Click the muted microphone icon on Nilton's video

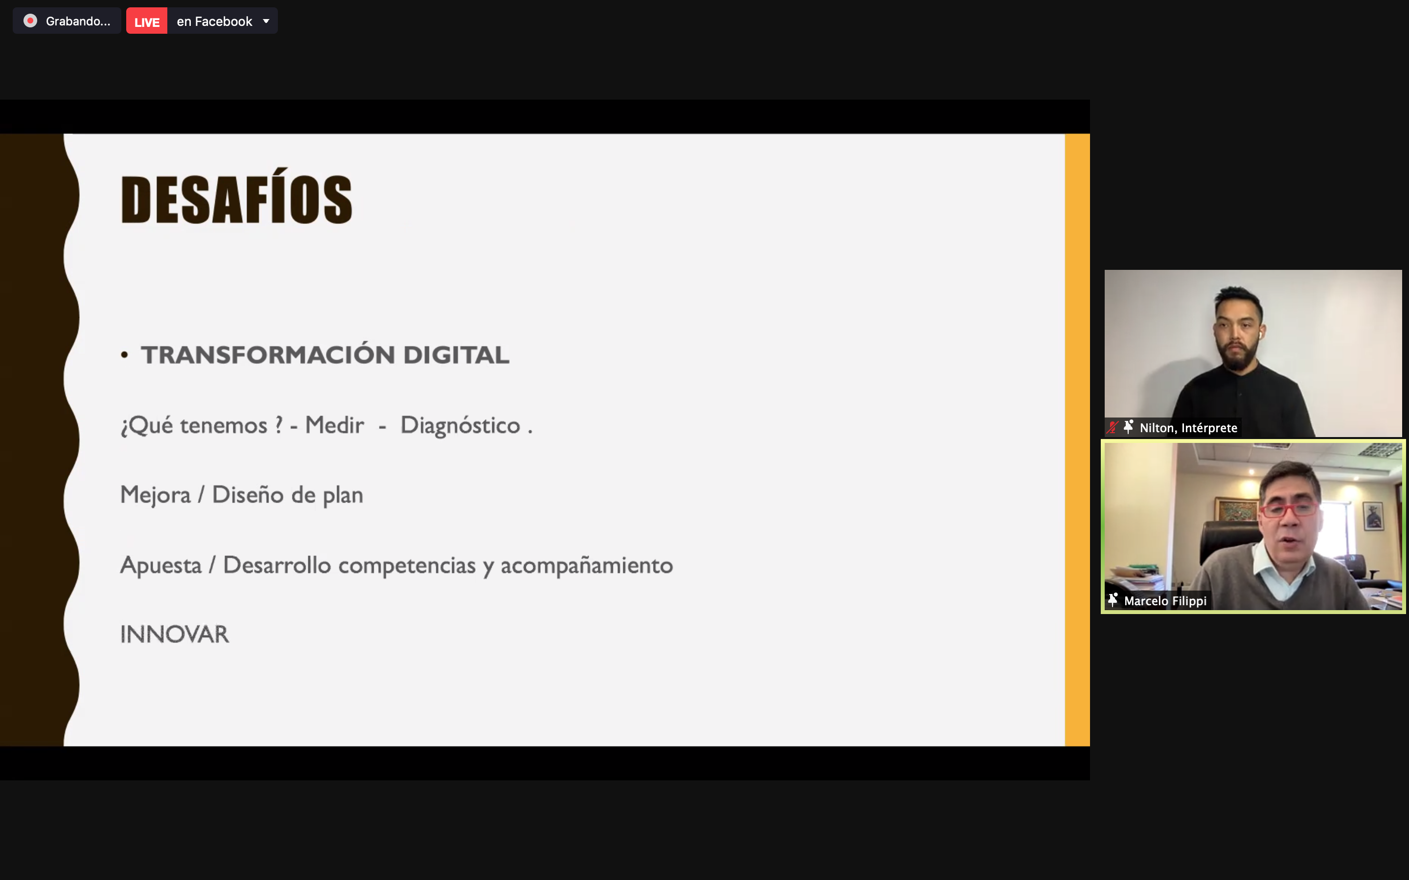coord(1113,427)
